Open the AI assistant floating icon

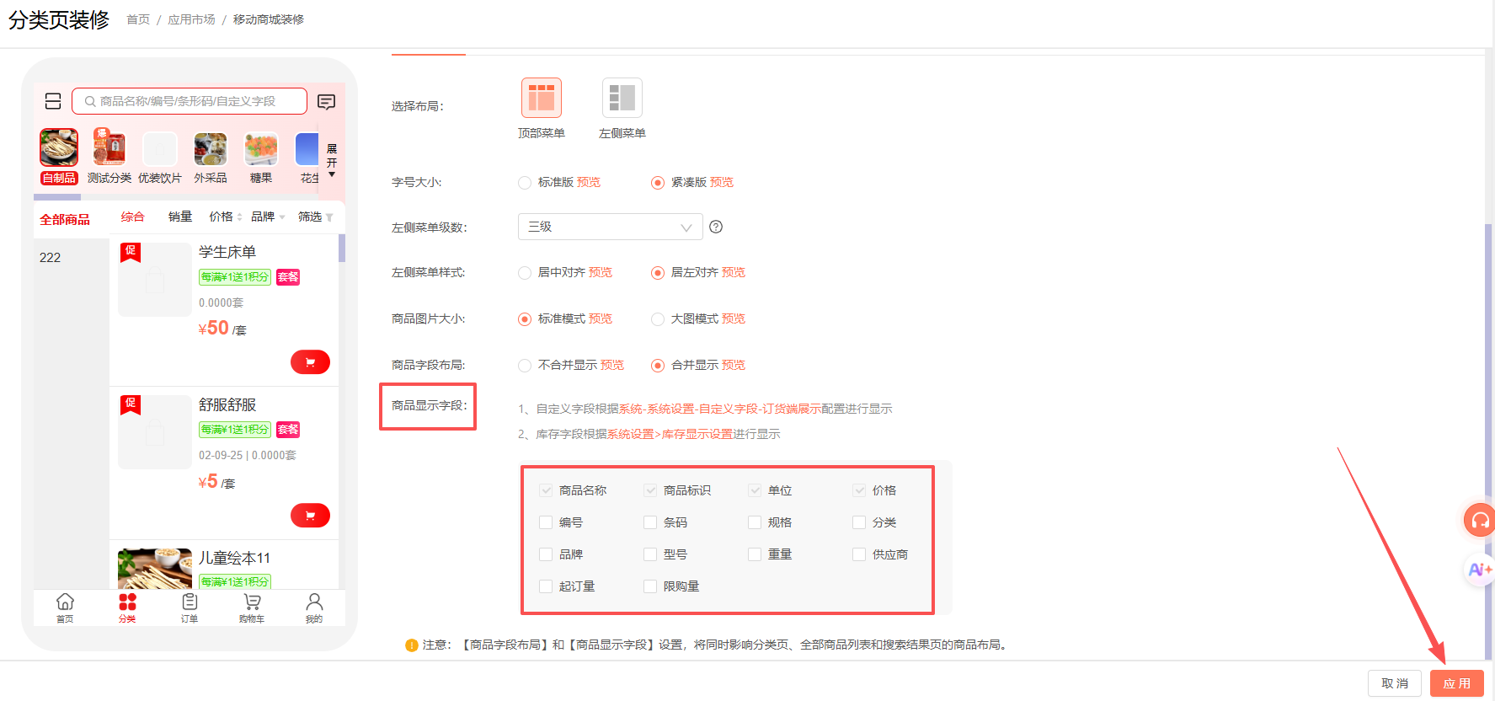(x=1479, y=570)
